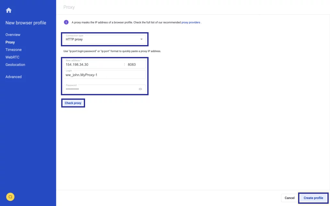This screenshot has height=206, width=330.
Task: Click the purple info icon
Action: [x=66, y=22]
